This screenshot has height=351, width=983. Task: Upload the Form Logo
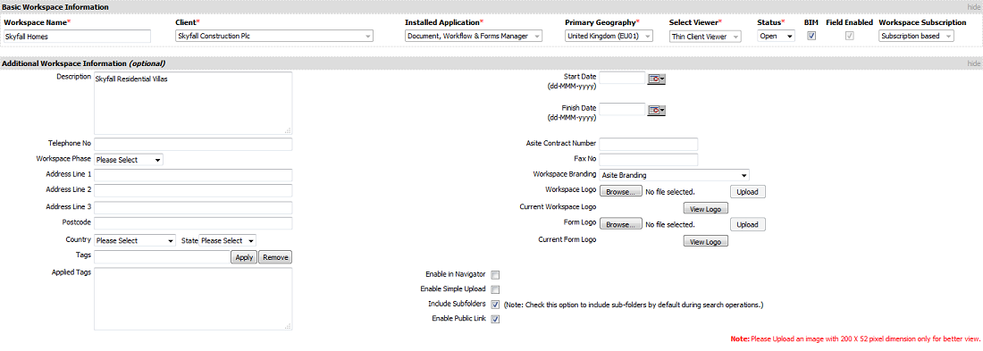pyautogui.click(x=747, y=224)
